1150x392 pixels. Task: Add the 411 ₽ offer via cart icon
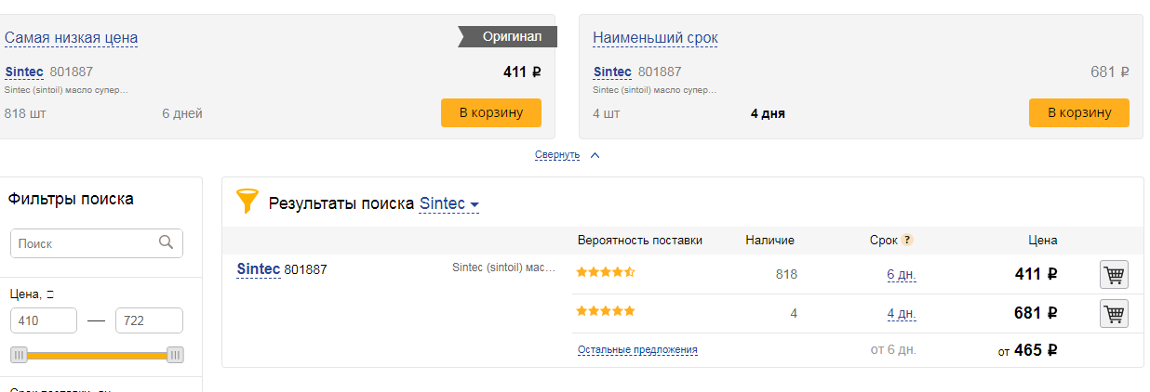pyautogui.click(x=1114, y=275)
